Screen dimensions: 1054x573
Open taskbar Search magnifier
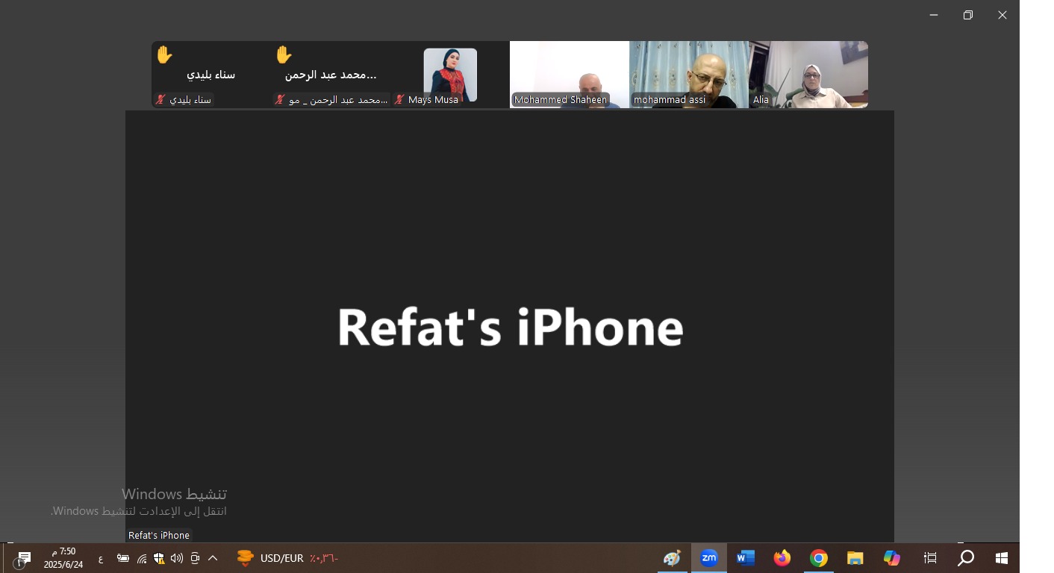tap(966, 558)
